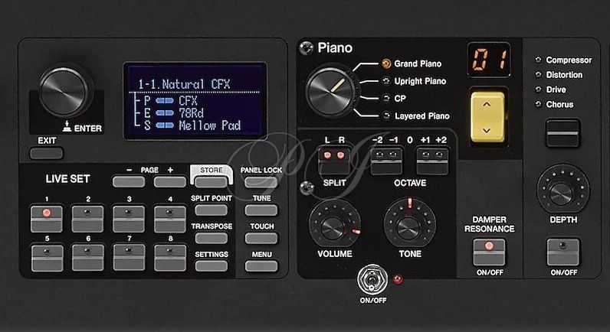The image size is (610, 332).
Task: Click the Piano VOLUME knob
Action: click(333, 225)
